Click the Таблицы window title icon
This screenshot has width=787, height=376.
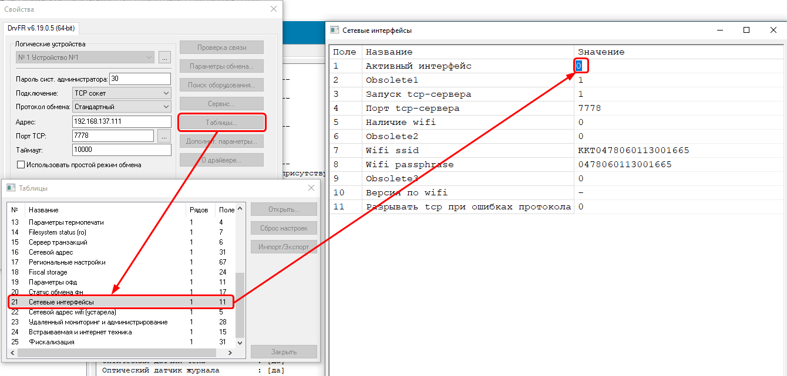click(10, 188)
